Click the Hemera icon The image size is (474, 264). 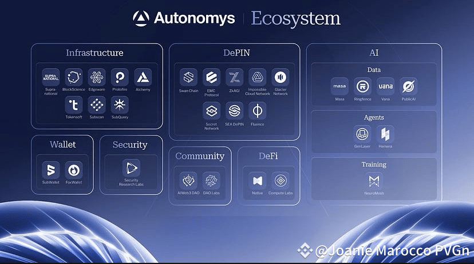pyautogui.click(x=385, y=134)
